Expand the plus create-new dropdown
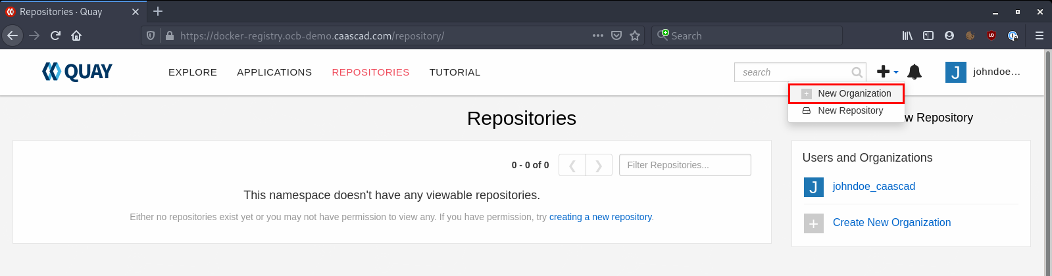 tap(888, 72)
